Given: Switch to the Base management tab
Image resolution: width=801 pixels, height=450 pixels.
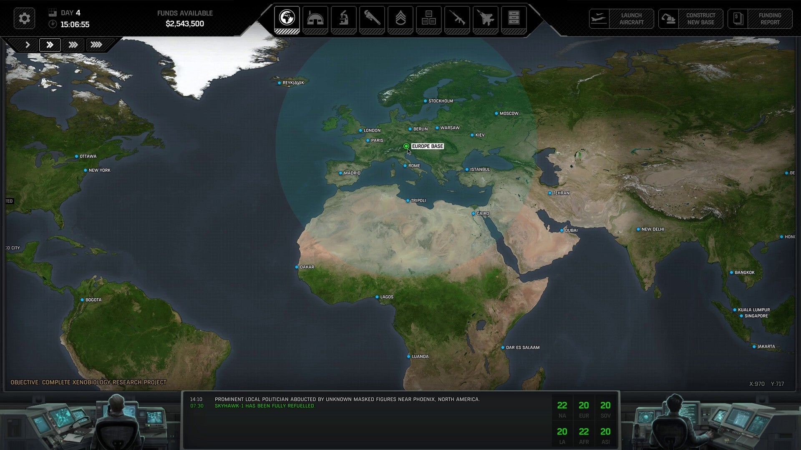Looking at the screenshot, I should tap(316, 18).
